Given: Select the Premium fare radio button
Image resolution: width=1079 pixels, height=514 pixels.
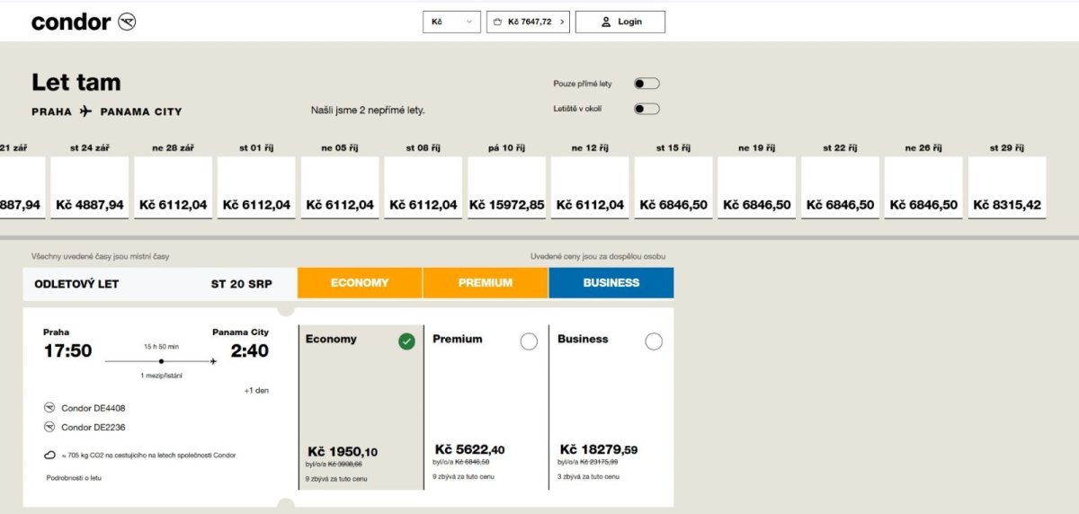Looking at the screenshot, I should click(529, 341).
